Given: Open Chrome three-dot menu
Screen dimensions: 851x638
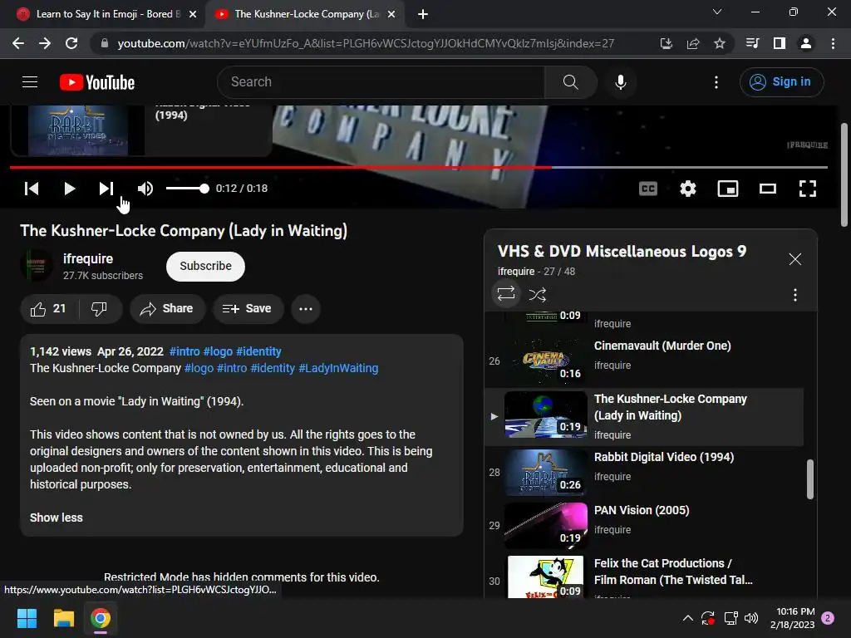Looking at the screenshot, I should tap(833, 43).
